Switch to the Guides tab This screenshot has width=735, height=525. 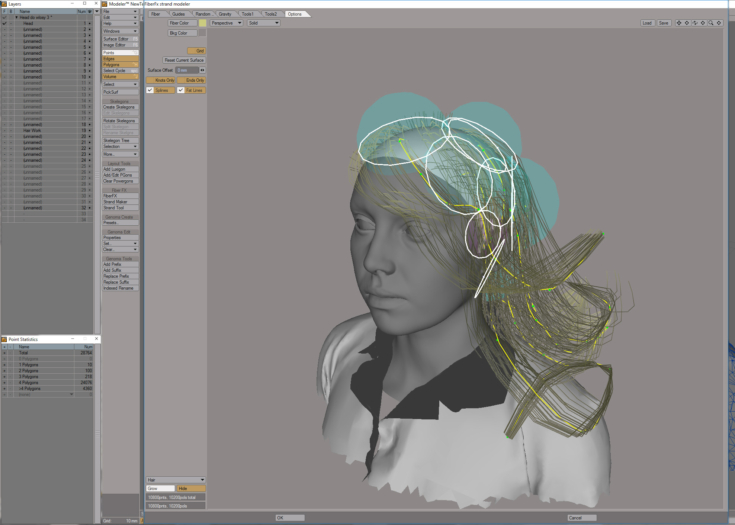click(179, 14)
